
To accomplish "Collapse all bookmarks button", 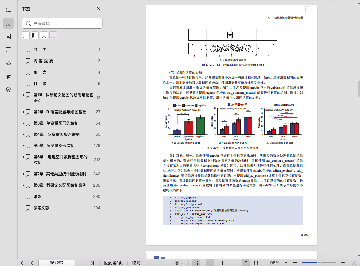I will pos(35,35).
